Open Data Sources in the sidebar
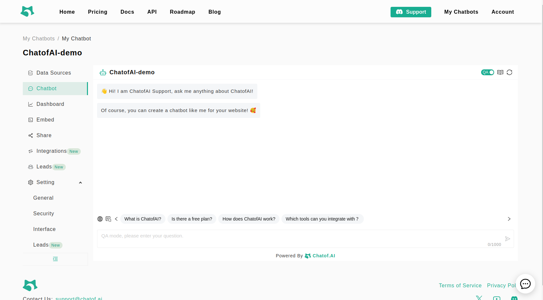 pos(55,73)
